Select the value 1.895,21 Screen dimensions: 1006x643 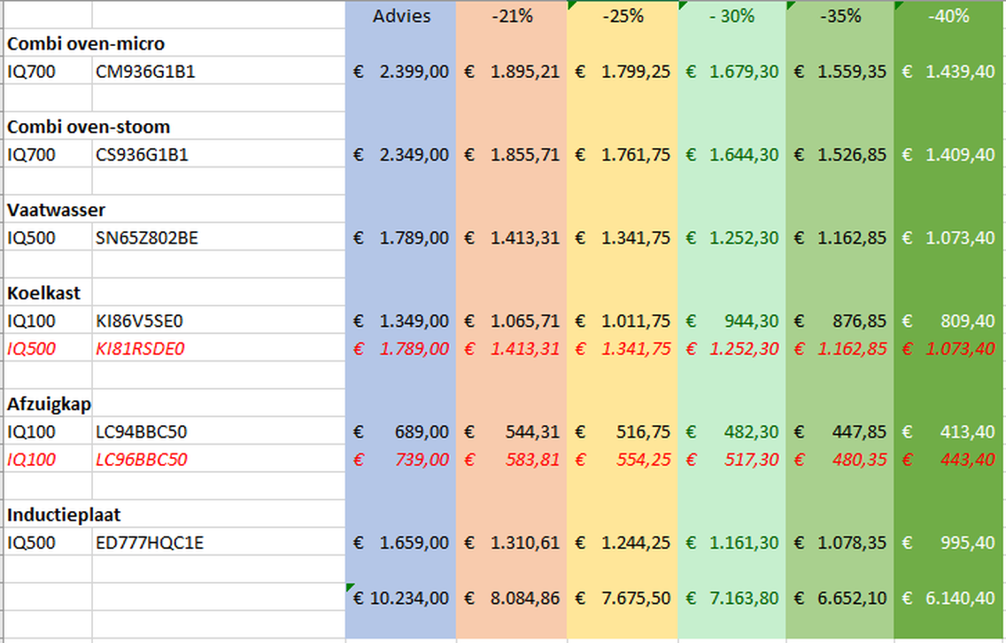[511, 71]
